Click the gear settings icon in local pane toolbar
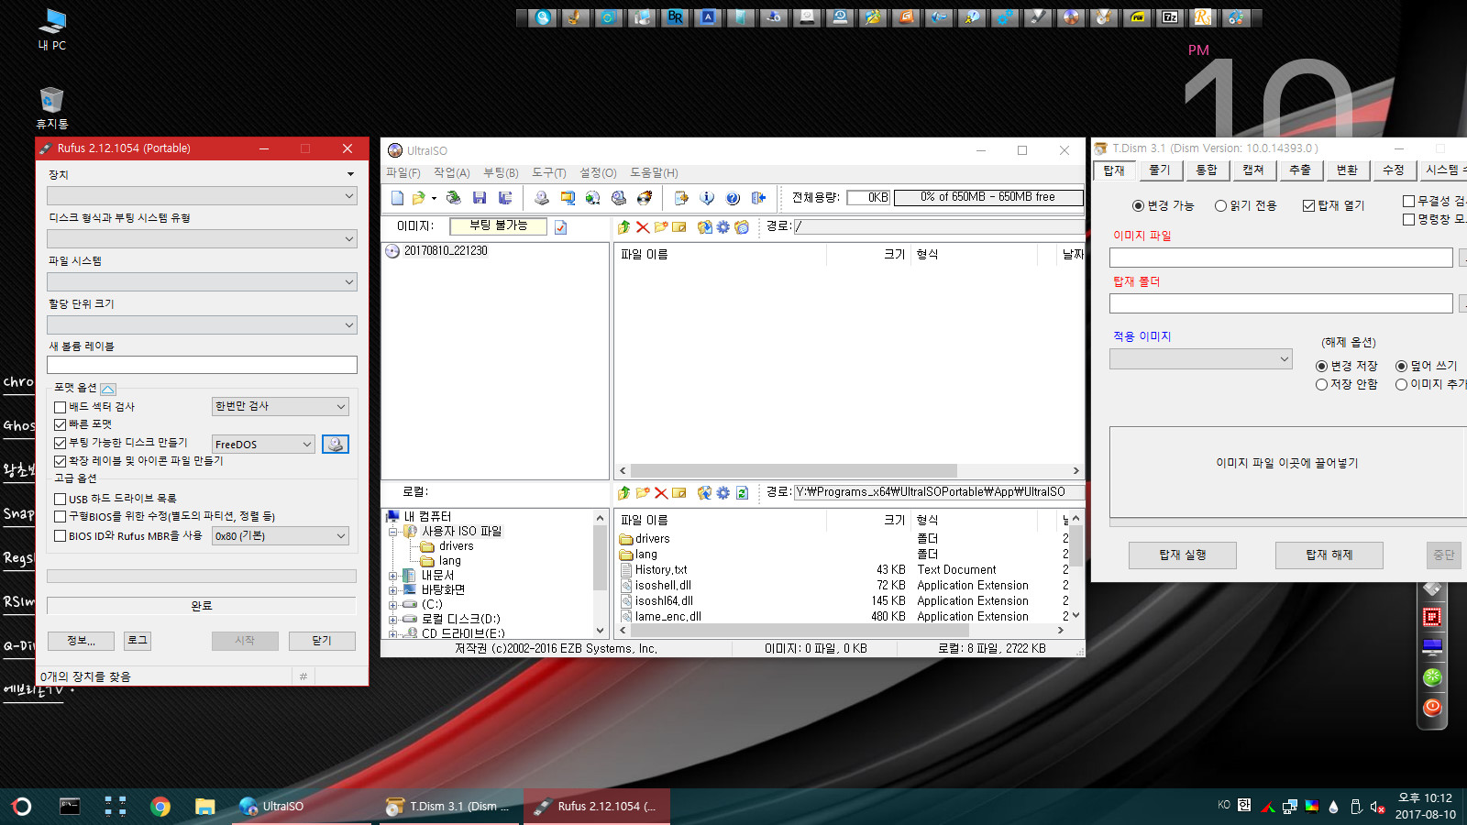This screenshot has height=825, width=1467. point(723,493)
